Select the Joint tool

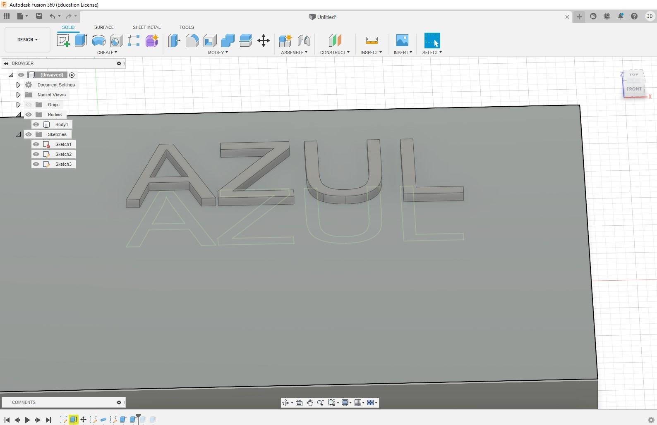click(303, 41)
